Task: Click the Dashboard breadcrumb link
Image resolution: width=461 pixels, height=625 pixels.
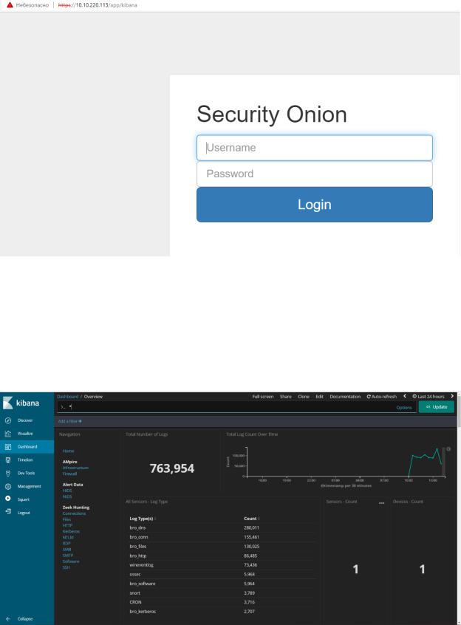Action: (68, 397)
